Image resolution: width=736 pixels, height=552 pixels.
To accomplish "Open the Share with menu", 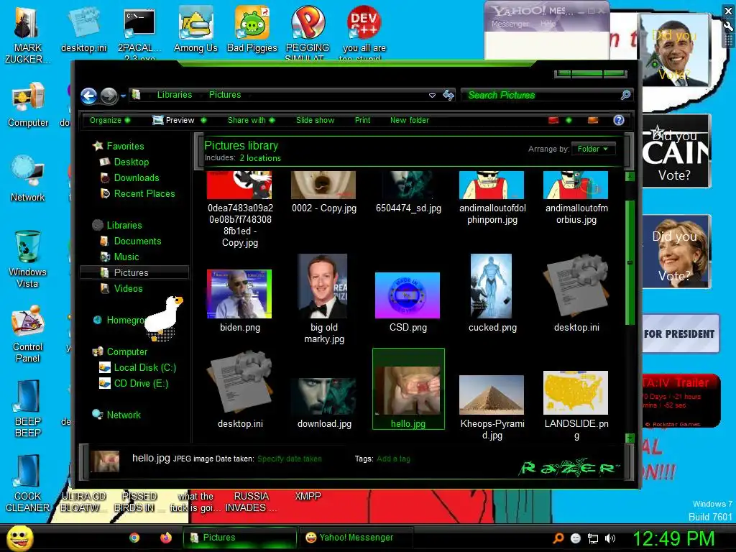I will click(251, 120).
